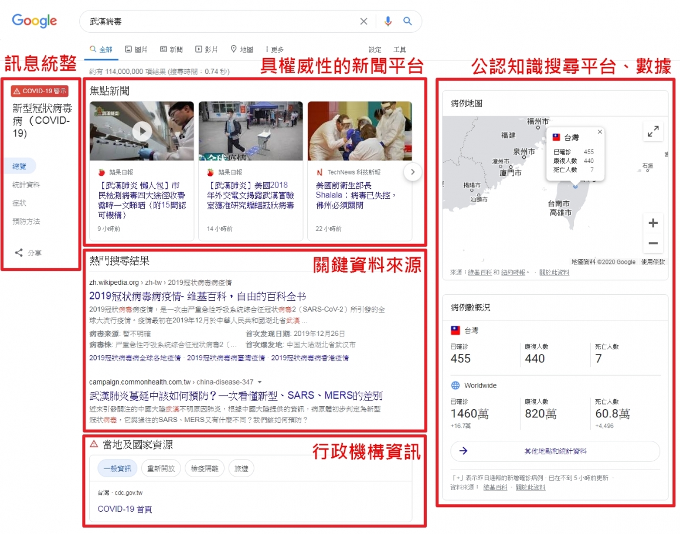This screenshot has height=534, width=680.
Task: Select 預防方法 in the sidebar
Action: (x=26, y=221)
